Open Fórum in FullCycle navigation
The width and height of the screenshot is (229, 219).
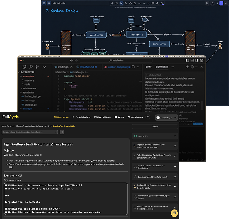119,117
